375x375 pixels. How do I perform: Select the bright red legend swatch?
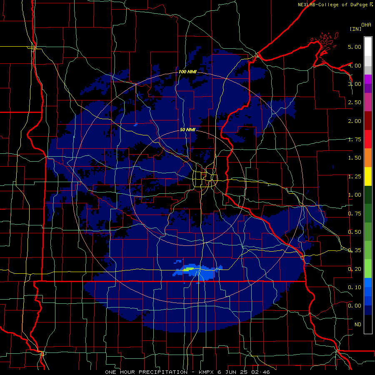pyautogui.click(x=368, y=139)
